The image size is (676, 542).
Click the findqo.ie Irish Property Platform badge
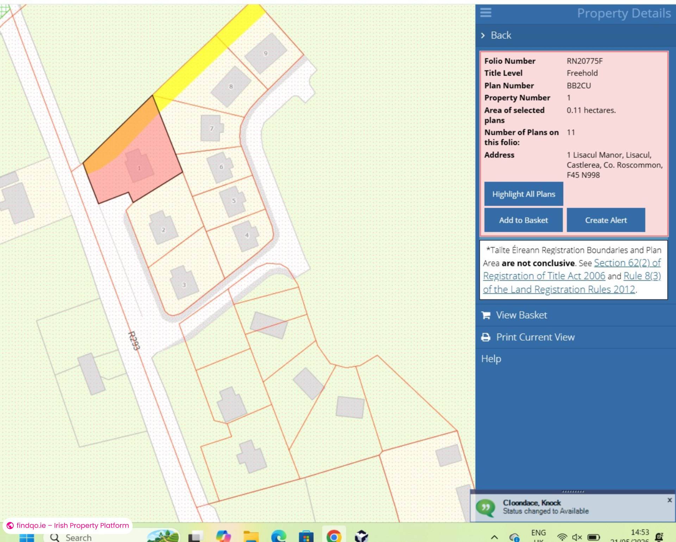point(68,525)
